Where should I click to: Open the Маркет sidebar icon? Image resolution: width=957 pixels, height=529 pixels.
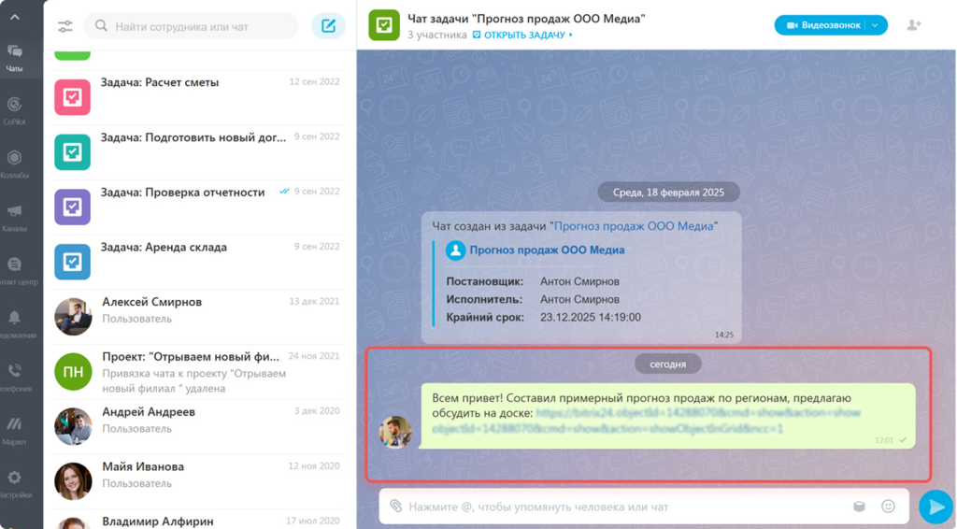[14, 427]
